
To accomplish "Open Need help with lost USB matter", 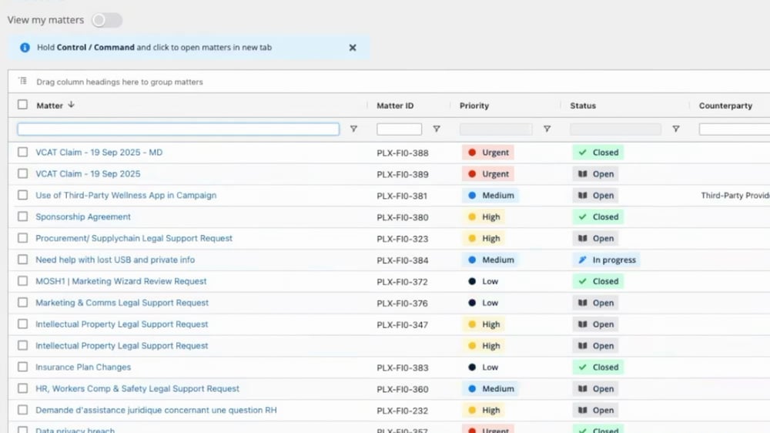I will click(x=115, y=260).
